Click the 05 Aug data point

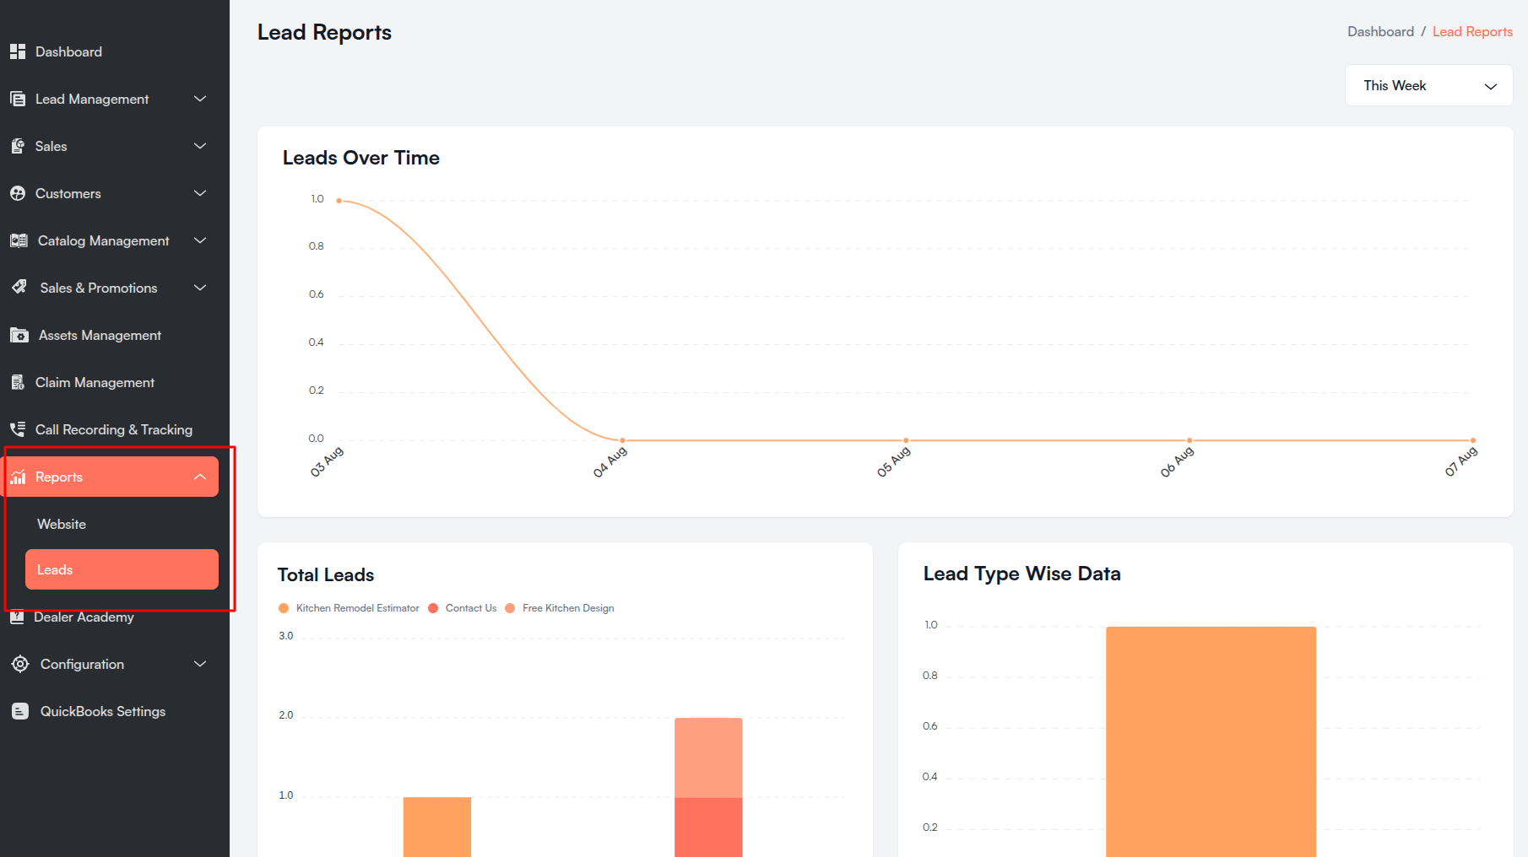tap(907, 440)
